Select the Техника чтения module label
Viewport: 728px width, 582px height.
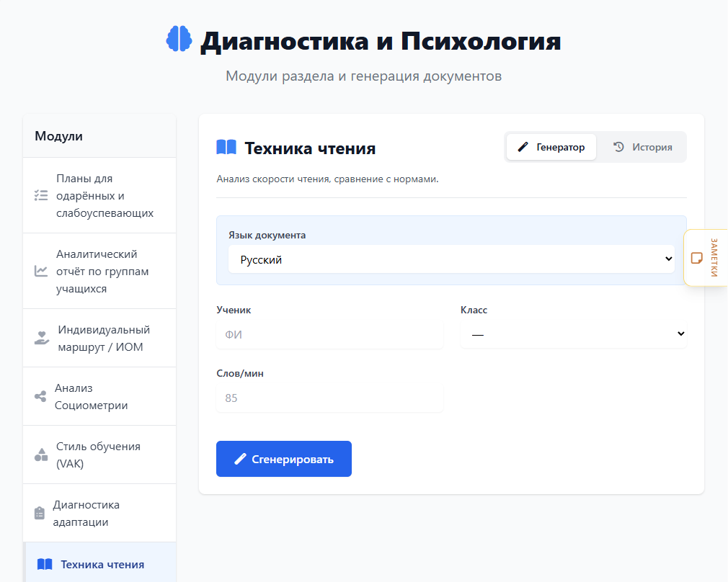[x=102, y=565]
